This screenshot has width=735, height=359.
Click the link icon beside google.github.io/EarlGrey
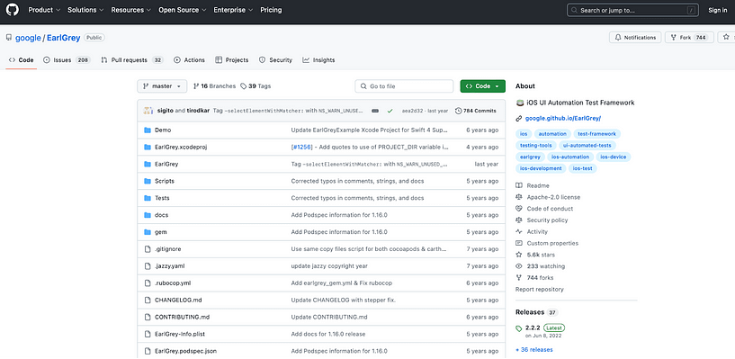point(519,119)
